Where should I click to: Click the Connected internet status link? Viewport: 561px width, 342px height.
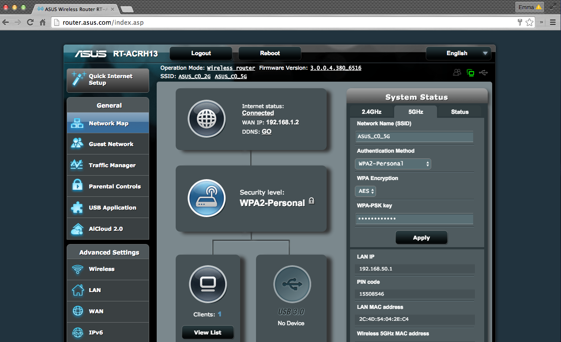[258, 113]
